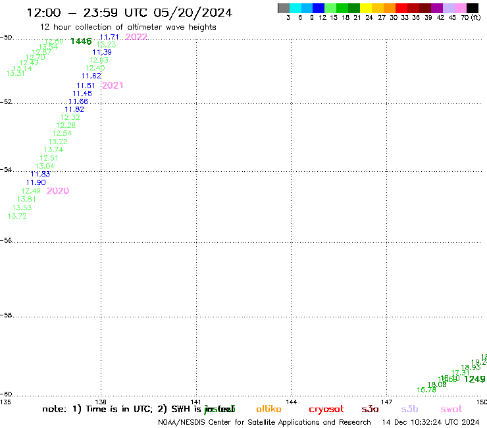This screenshot has height=428, width=487.
Task: Click the pink 2022 time marker
Action: (136, 37)
